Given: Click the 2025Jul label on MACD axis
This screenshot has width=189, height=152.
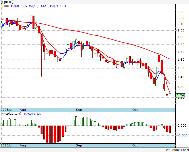Looking at the screenshot, I should (x=7, y=145).
